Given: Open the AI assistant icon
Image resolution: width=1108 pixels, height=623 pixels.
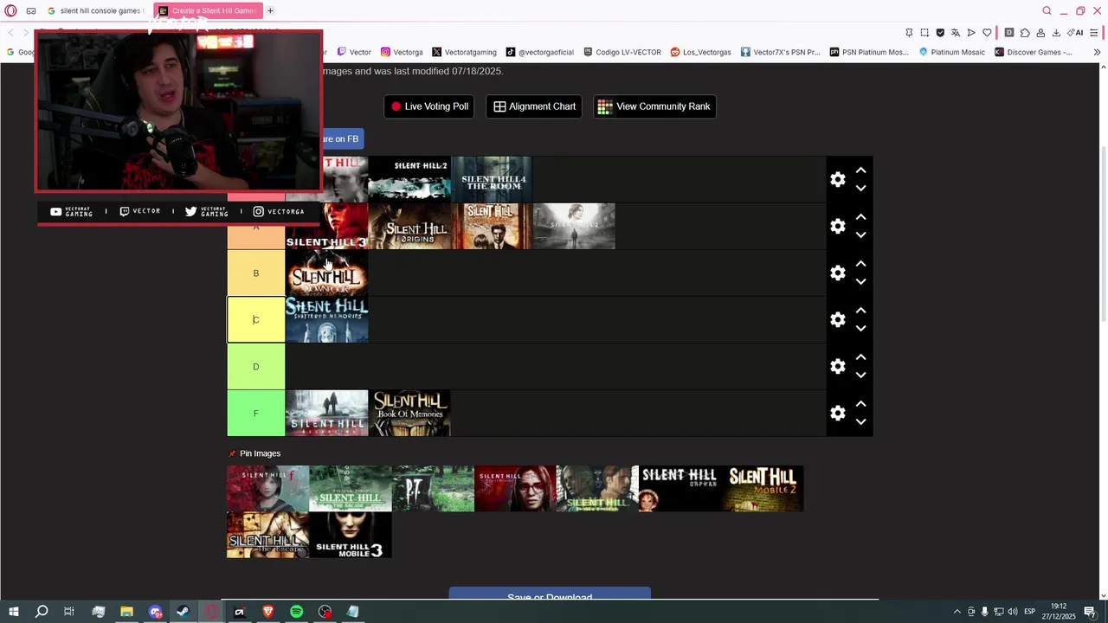Looking at the screenshot, I should (1076, 33).
